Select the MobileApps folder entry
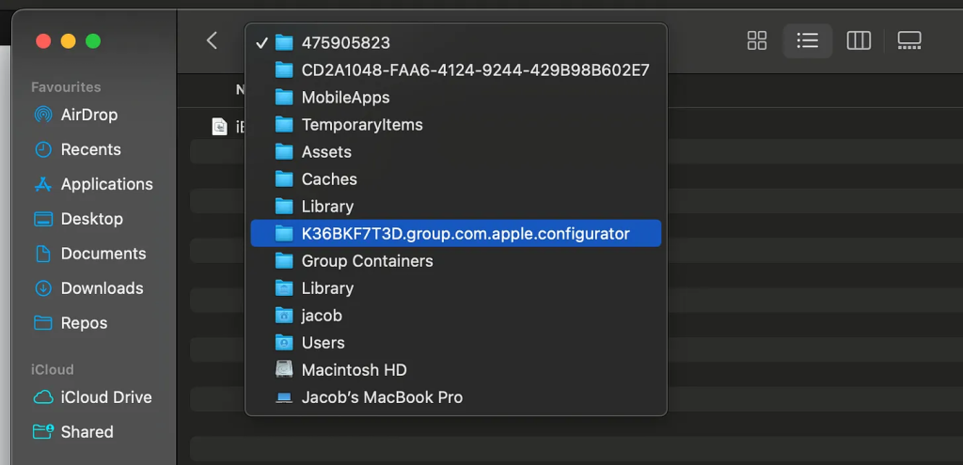Image resolution: width=963 pixels, height=465 pixels. pos(345,98)
